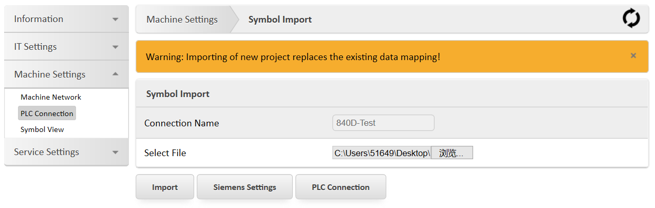Image resolution: width=655 pixels, height=208 pixels.
Task: Expand the Information section arrow
Action: [x=115, y=20]
